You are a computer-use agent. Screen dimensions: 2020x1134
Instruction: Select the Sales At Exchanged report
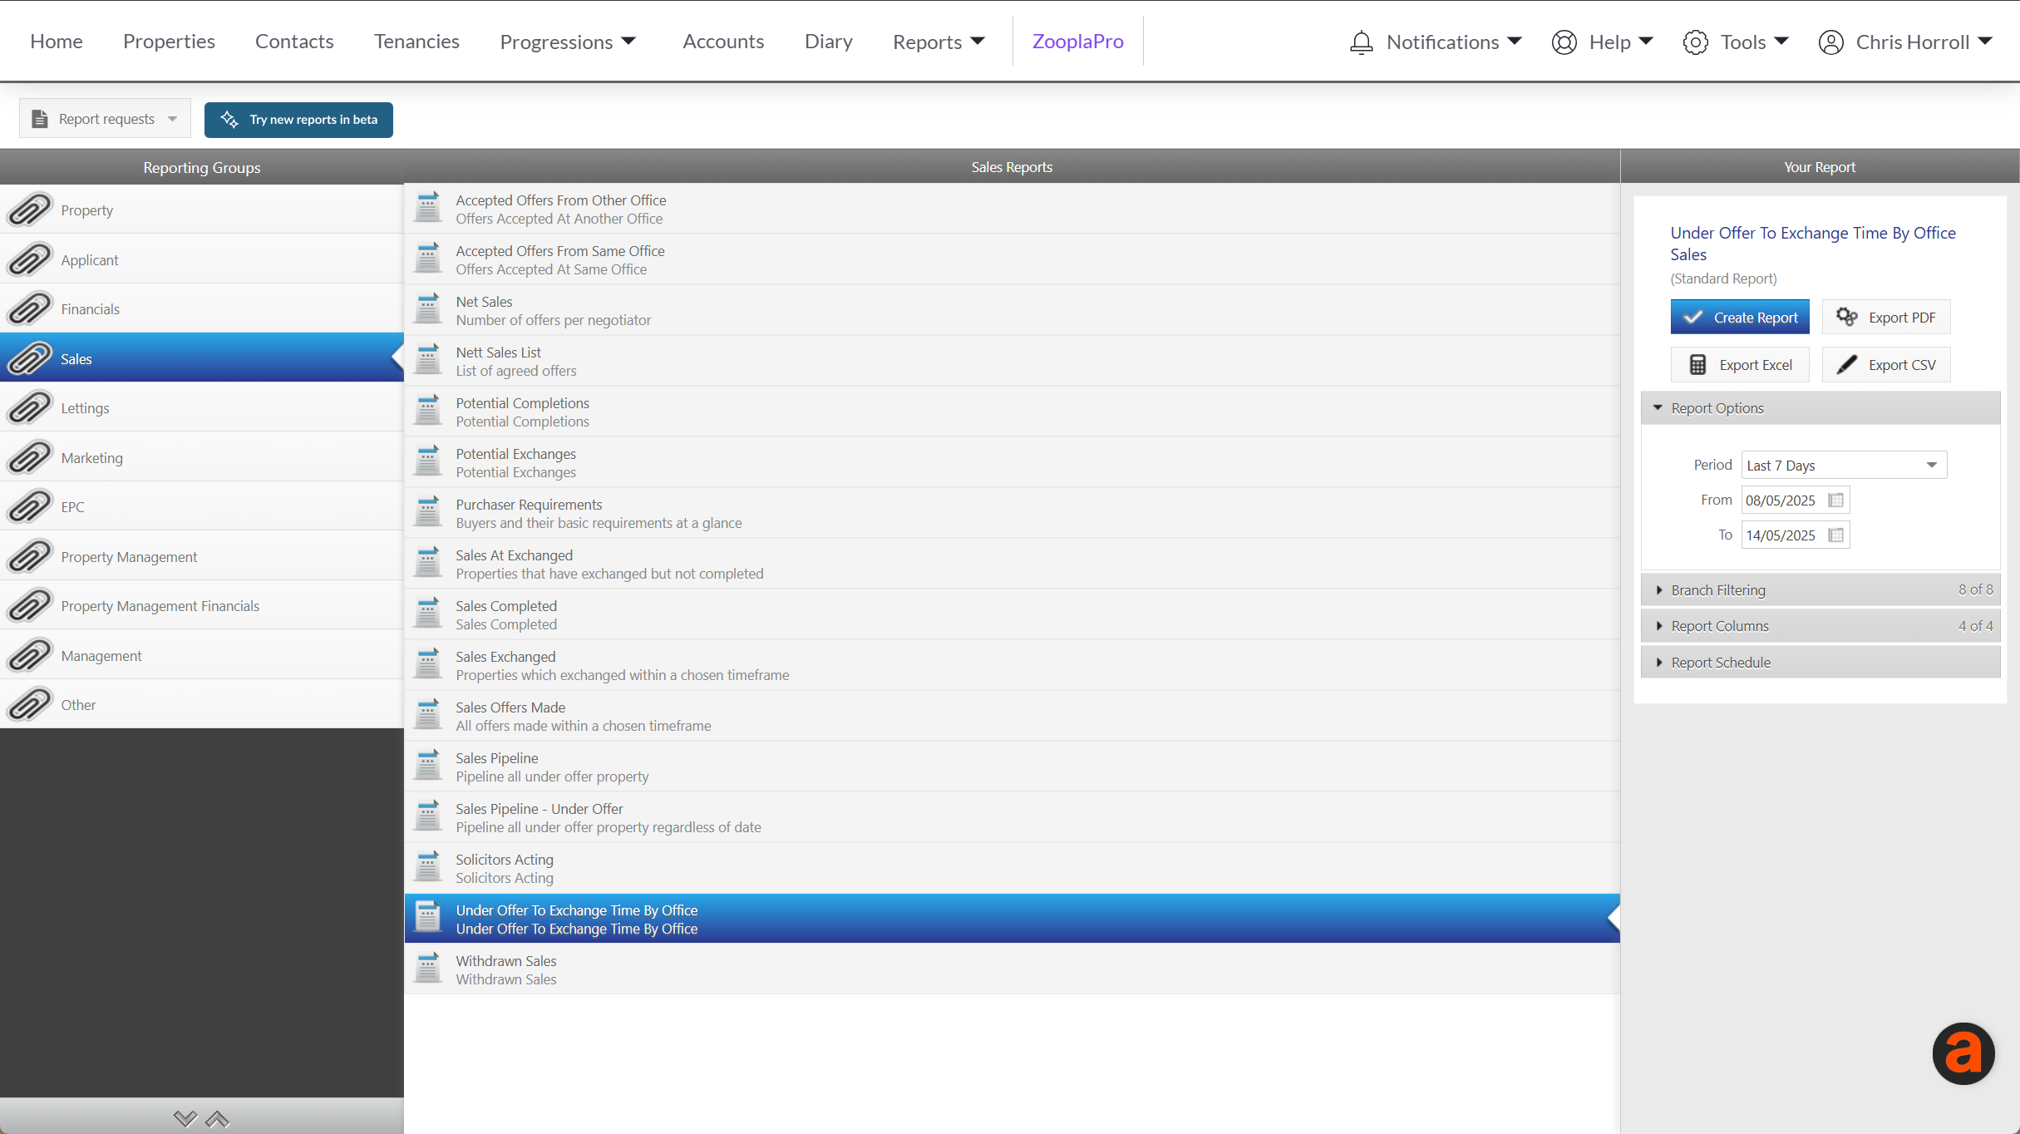pyautogui.click(x=1012, y=564)
